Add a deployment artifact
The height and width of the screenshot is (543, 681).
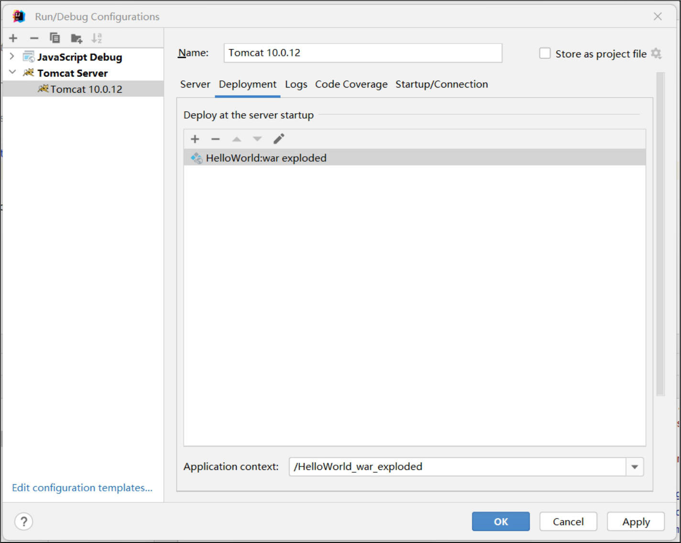(195, 139)
